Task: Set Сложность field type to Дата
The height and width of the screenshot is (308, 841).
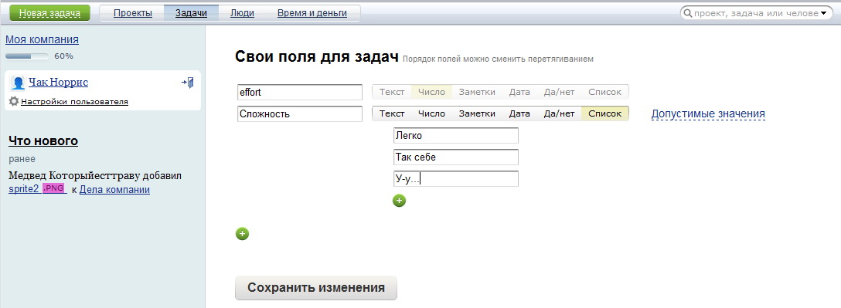Action: 519,113
